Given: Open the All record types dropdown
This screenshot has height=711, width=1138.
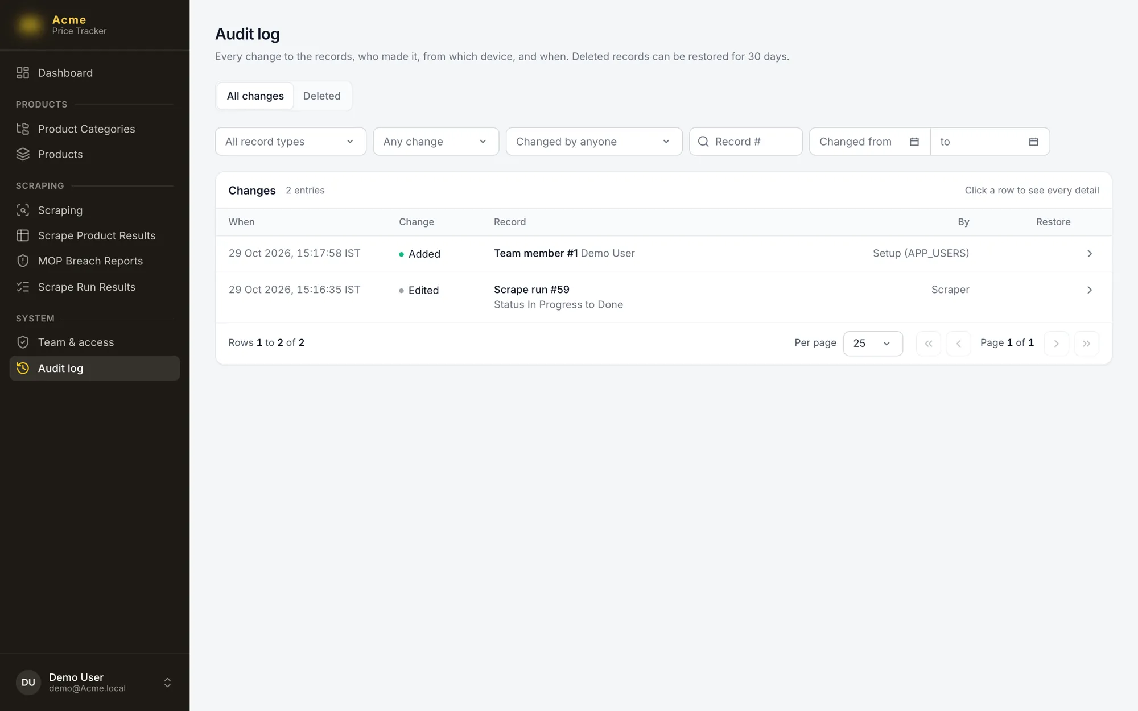Looking at the screenshot, I should pos(291,142).
